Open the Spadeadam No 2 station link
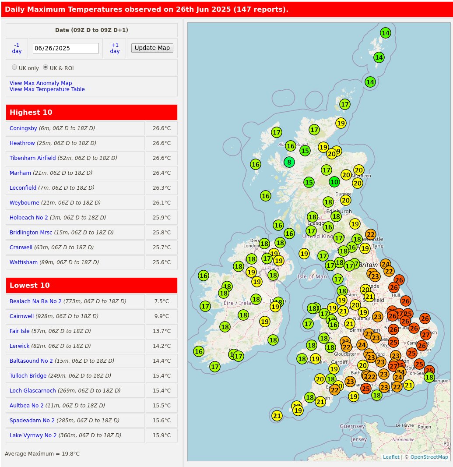The width and height of the screenshot is (453, 467). (32, 420)
